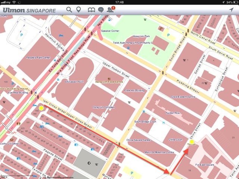Open the friends icon with alert badge
239x179 pixels.
111,9
